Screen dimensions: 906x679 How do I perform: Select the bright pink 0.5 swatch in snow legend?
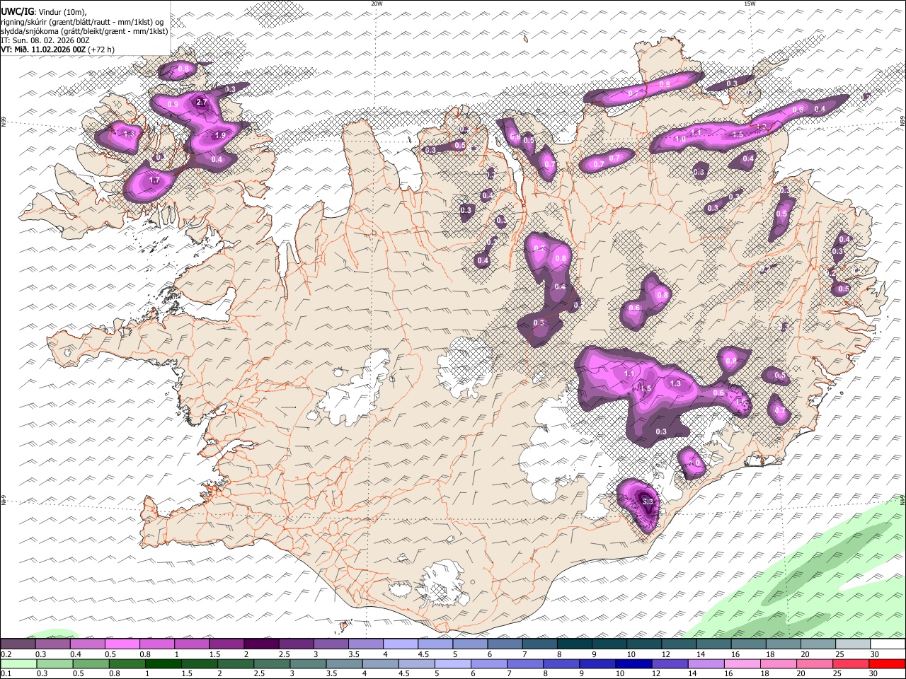coord(122,644)
